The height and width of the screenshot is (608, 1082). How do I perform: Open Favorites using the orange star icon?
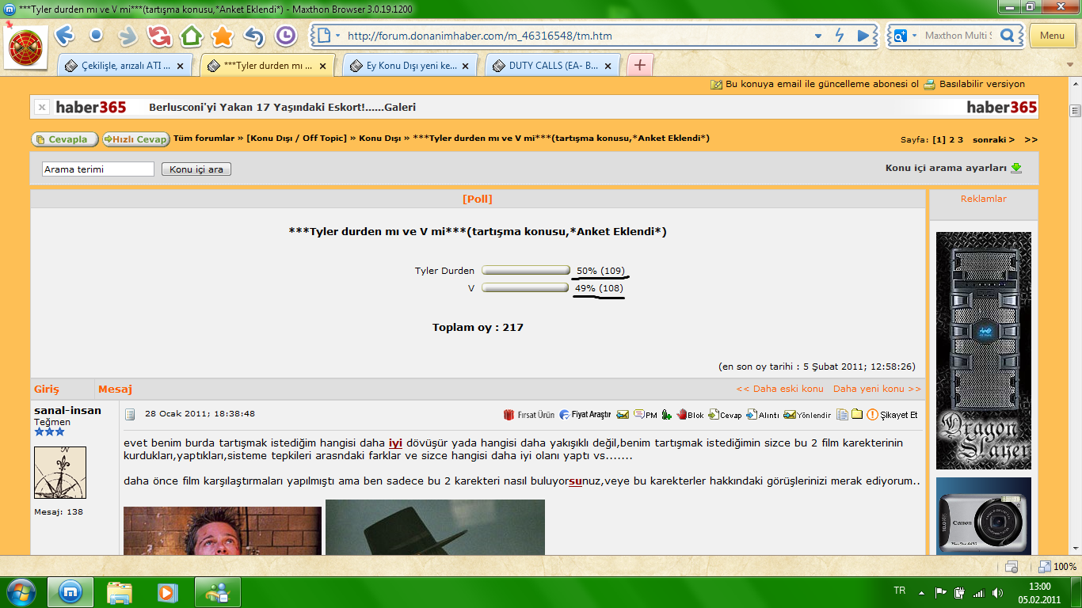pyautogui.click(x=223, y=36)
